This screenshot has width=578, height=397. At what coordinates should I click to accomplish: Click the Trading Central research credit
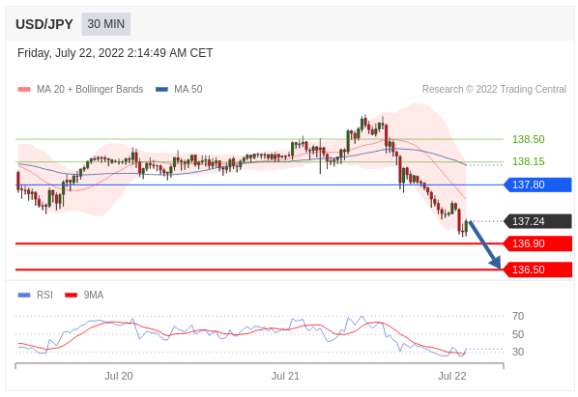pyautogui.click(x=494, y=90)
